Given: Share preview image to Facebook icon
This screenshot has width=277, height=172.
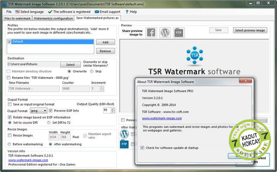Looking at the screenshot, I should 151,32.
